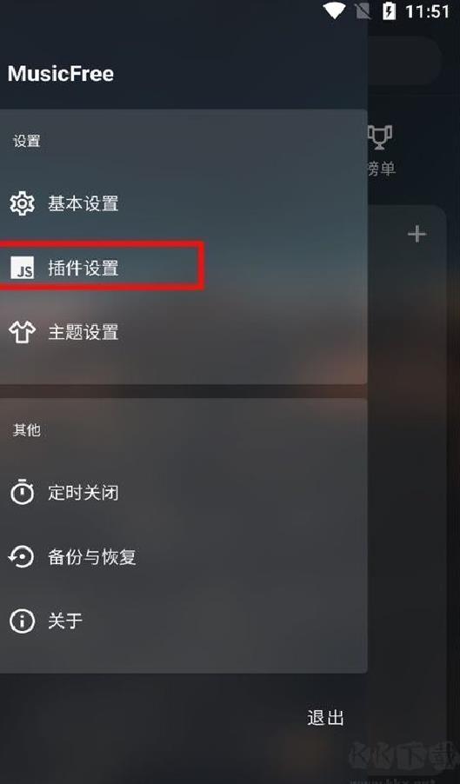Screen dimensions: 460x784
Task: Click the gear icon for 基本设置
Action: point(22,203)
